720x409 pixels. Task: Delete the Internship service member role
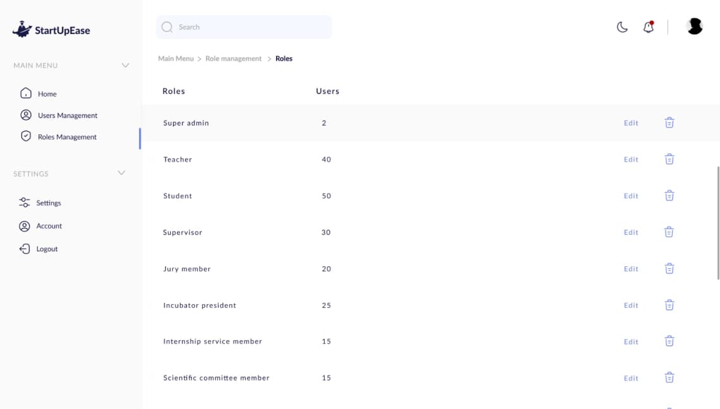click(x=669, y=341)
